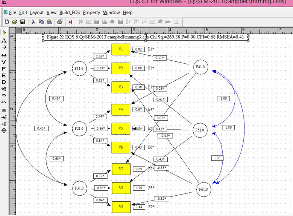Open the Property menu
293x216 pixels.
coord(91,12)
